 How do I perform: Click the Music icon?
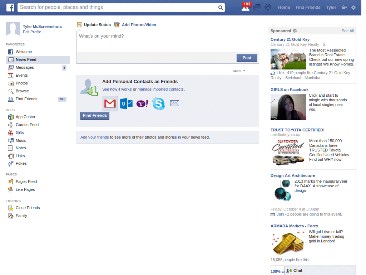tap(11, 140)
